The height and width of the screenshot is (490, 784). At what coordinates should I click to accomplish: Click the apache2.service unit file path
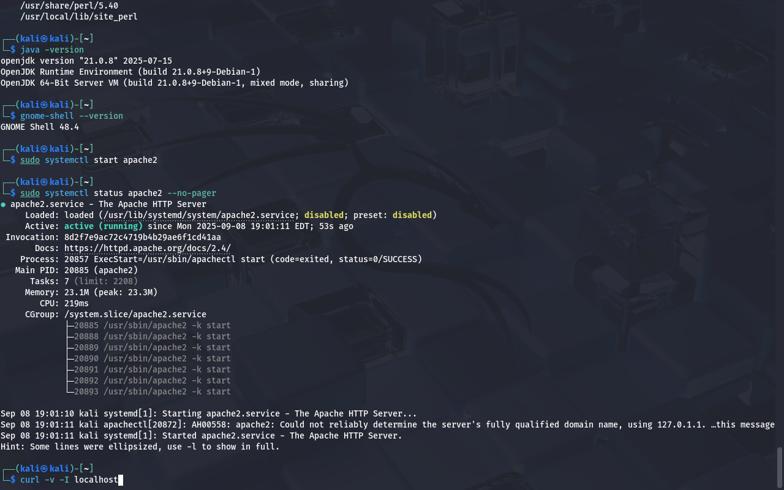(x=199, y=215)
